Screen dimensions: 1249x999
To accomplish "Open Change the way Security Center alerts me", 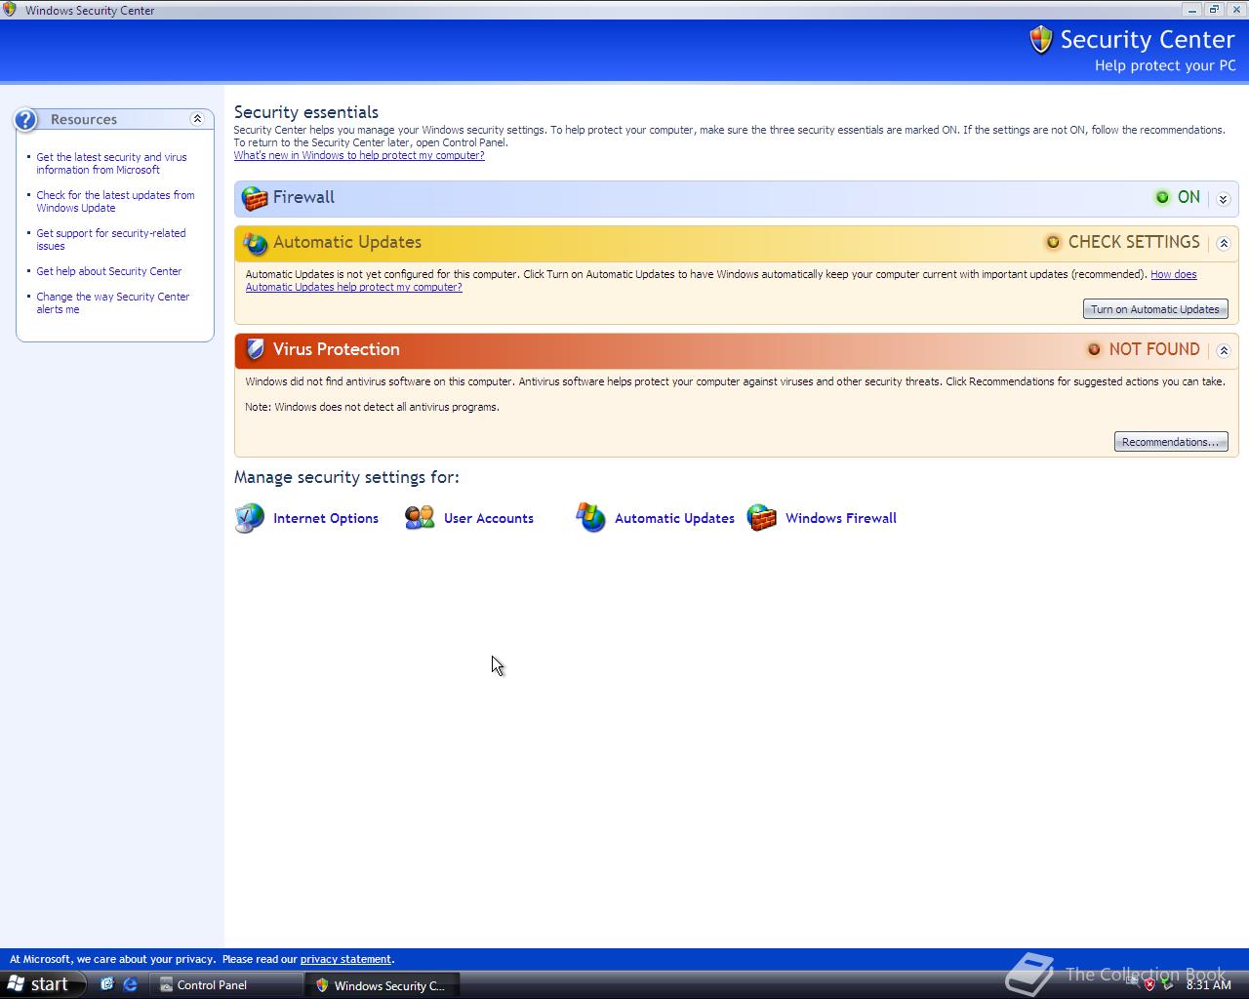I will coord(113,302).
